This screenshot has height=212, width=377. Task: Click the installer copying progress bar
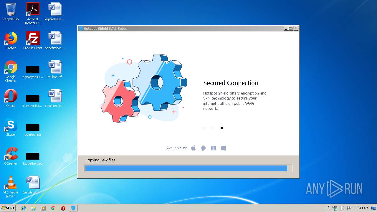click(188, 168)
